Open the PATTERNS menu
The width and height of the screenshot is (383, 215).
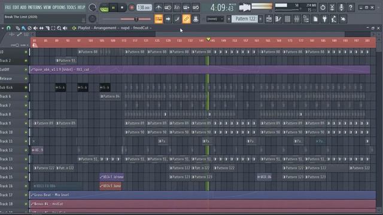35,7
